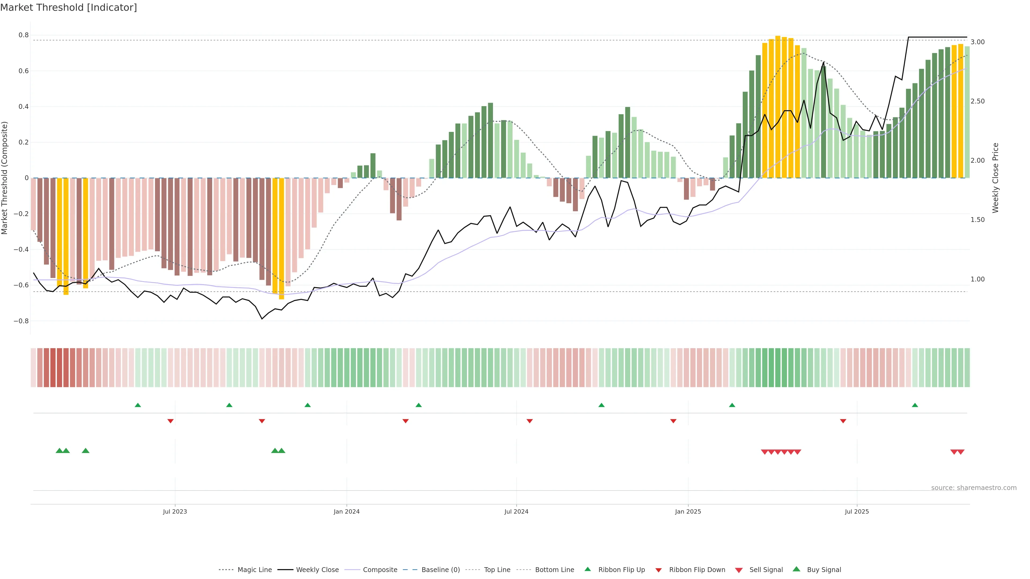The height and width of the screenshot is (579, 1030).
Task: Click the Sell Signal legend triangle icon
Action: click(739, 570)
